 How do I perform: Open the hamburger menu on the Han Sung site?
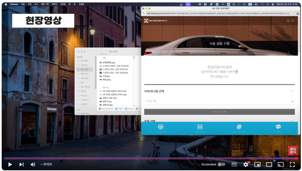point(293,21)
